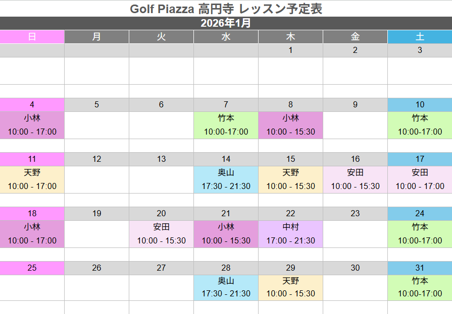452x314 pixels.
Task: Click 竹本 lesson on January 10
Action: [x=420, y=125]
